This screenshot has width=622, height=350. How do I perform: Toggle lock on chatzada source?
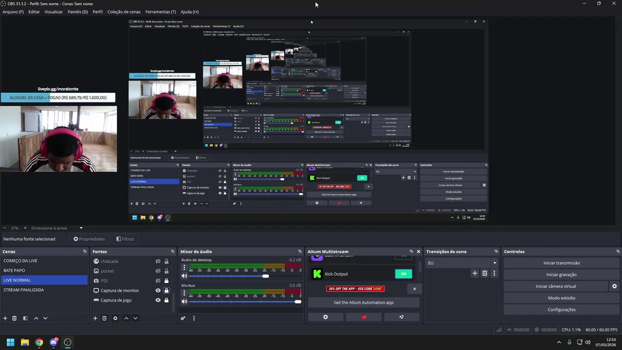pos(166,262)
